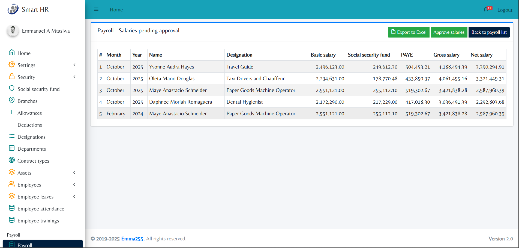Click the Social security fund shield icon
The image size is (519, 248).
click(11, 88)
